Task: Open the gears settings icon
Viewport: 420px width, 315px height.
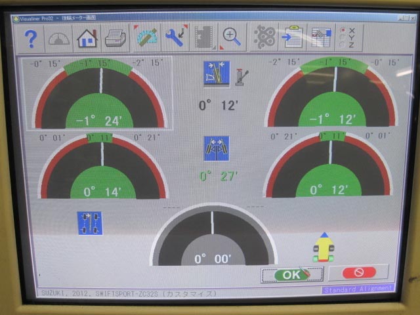Action: click(264, 37)
